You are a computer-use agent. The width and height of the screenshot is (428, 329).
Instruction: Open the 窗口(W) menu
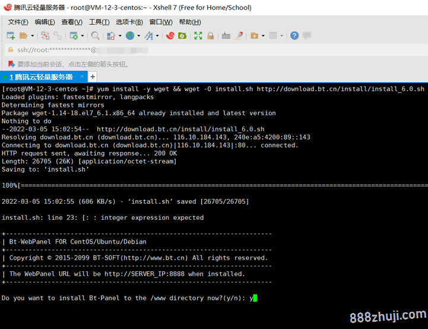(x=161, y=22)
